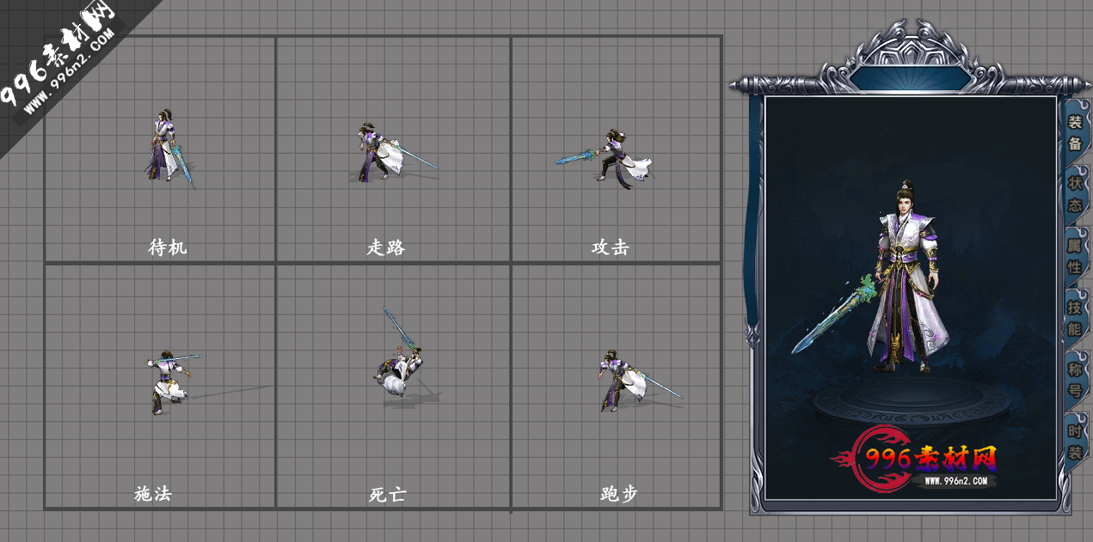The height and width of the screenshot is (542, 1093).
Task: Select the attack pose character sprite
Action: [603, 158]
